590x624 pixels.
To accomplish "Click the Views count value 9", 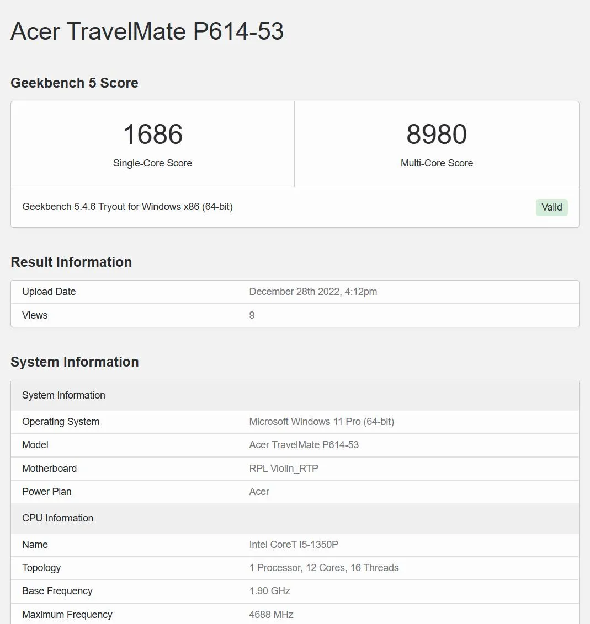I will point(252,315).
